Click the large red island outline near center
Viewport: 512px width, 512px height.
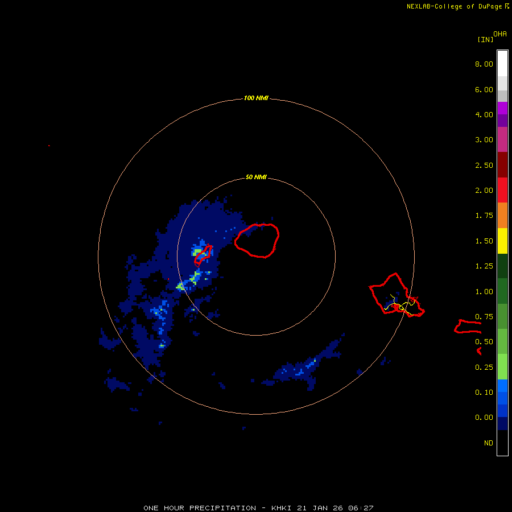click(x=257, y=241)
